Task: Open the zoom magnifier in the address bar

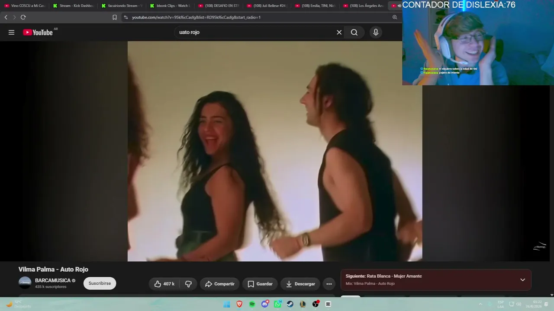Action: pyautogui.click(x=395, y=17)
